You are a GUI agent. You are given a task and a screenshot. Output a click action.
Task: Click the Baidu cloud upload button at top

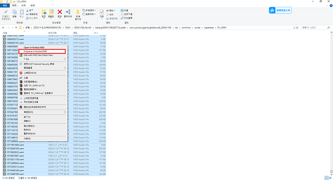(280, 10)
